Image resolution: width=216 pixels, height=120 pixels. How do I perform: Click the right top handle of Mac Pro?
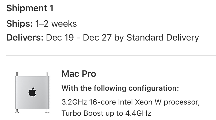[47, 74]
